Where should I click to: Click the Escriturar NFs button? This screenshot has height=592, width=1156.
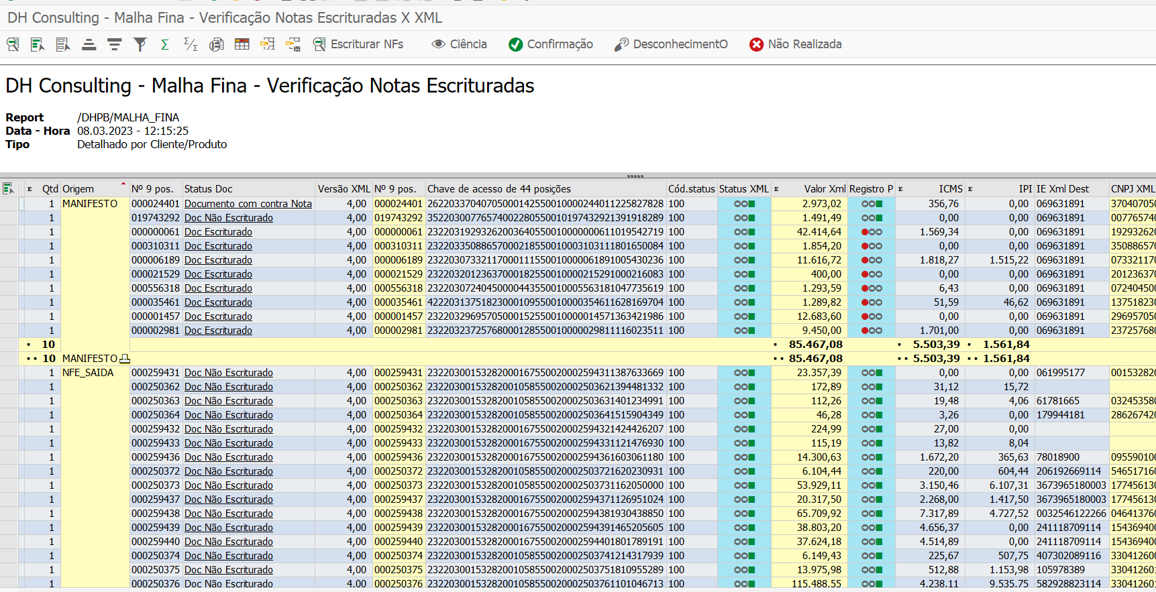click(358, 44)
